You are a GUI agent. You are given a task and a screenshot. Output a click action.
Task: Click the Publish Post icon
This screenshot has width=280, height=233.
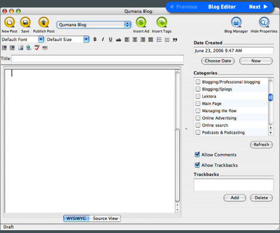point(44,22)
